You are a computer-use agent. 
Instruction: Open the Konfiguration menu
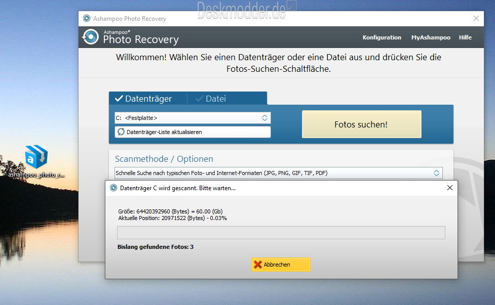point(382,37)
